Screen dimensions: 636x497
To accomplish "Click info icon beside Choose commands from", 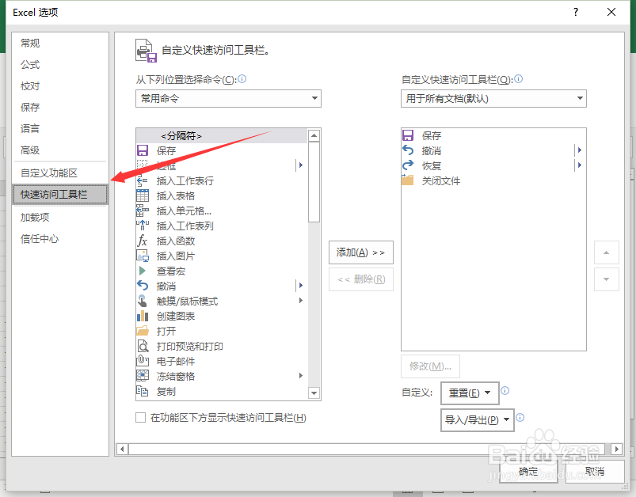I will point(242,78).
